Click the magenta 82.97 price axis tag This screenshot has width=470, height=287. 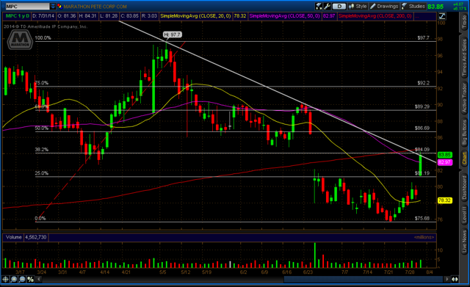444,162
